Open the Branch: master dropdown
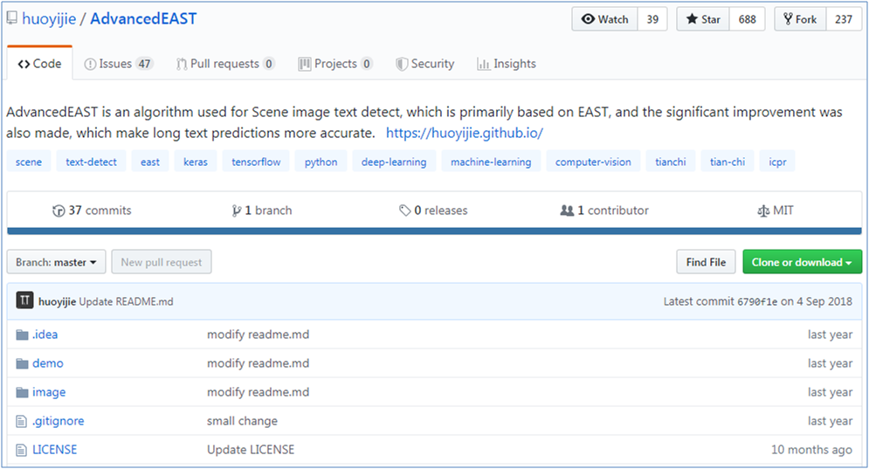 [x=56, y=262]
